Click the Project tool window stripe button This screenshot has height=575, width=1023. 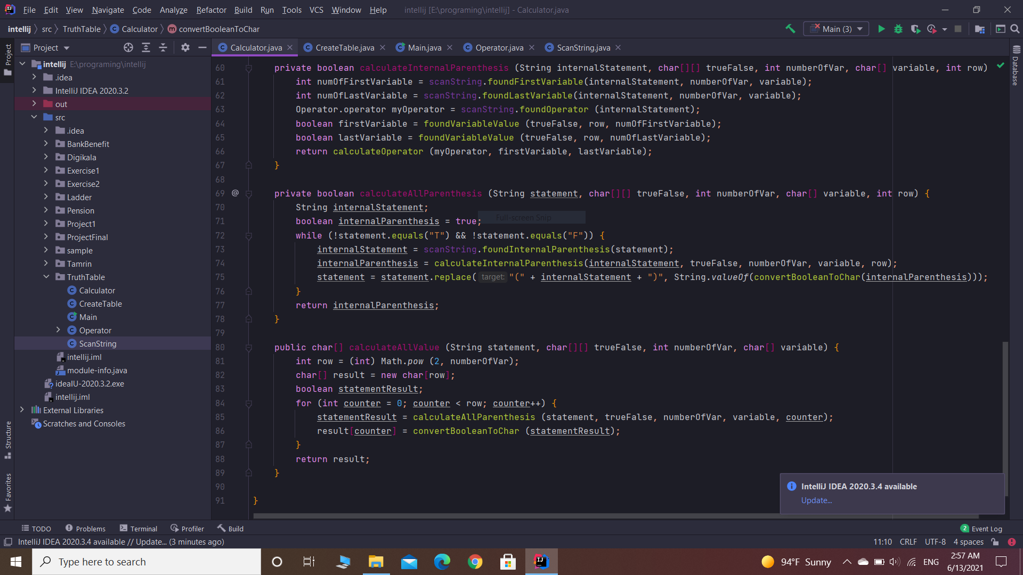point(8,60)
